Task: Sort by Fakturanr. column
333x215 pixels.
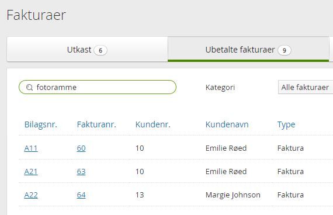Action: [96, 124]
